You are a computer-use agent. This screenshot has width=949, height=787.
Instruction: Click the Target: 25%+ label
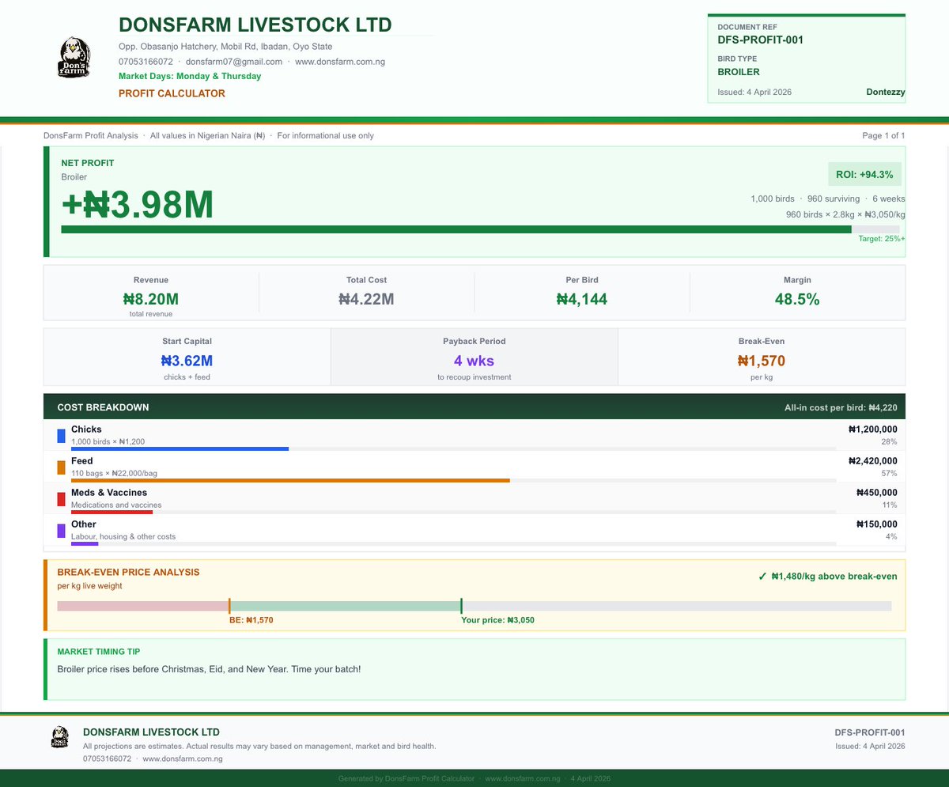882,238
